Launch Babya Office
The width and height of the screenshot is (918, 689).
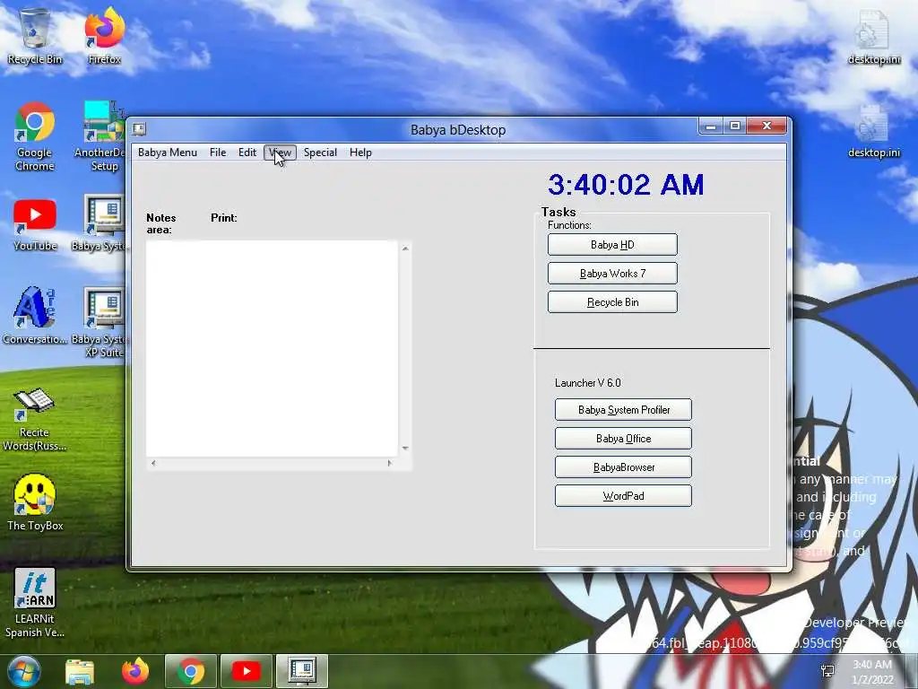[x=623, y=438]
